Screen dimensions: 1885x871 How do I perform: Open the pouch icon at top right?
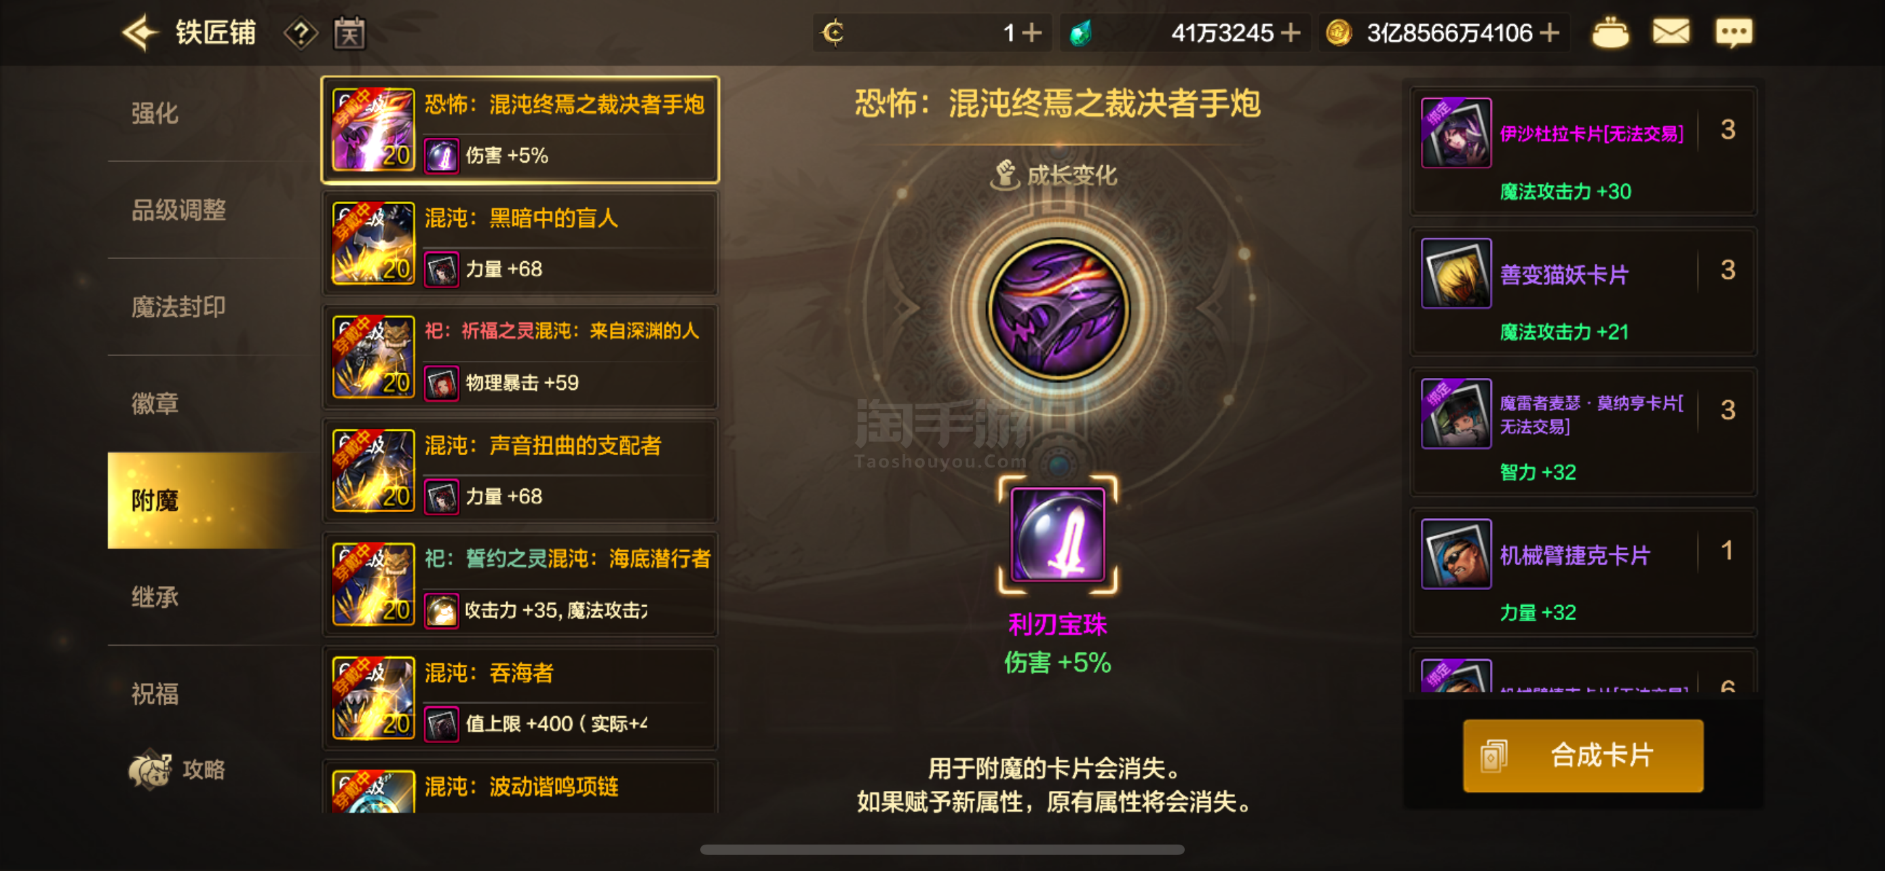coord(1610,32)
